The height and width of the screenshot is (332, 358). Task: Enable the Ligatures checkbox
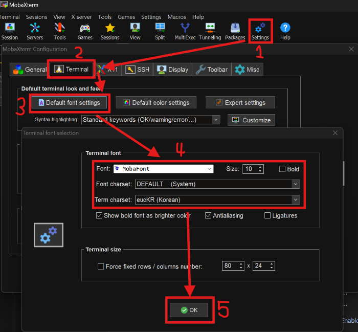pyautogui.click(x=267, y=215)
